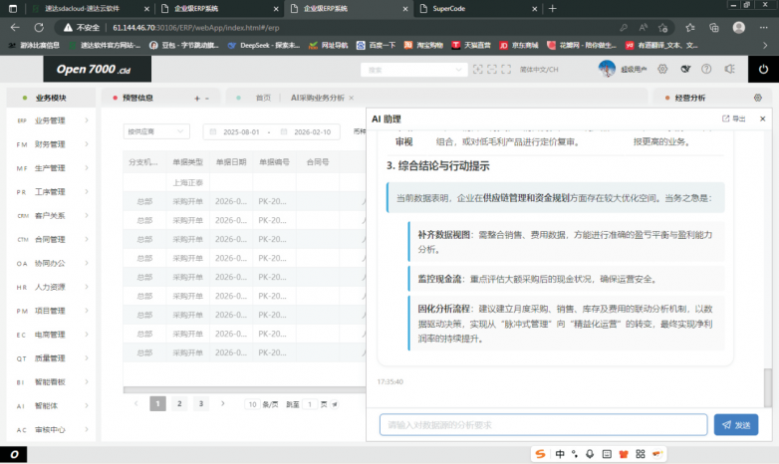Close the AI采购业务分析 tab
779x464 pixels.
coord(352,99)
